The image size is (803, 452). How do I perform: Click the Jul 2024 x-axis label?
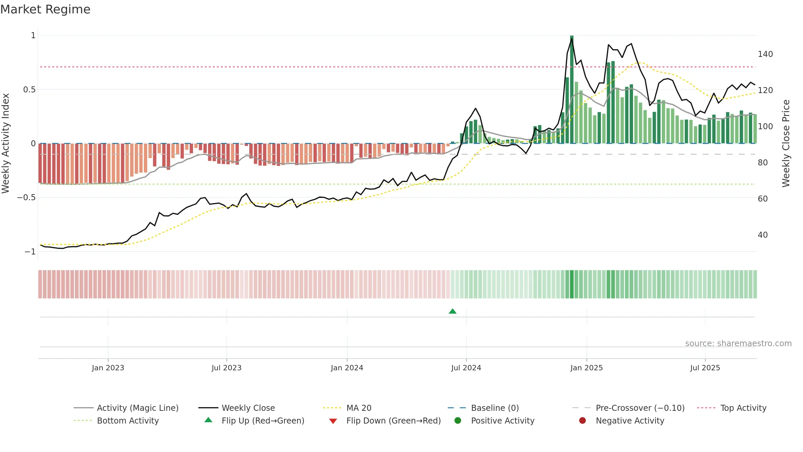coord(466,368)
